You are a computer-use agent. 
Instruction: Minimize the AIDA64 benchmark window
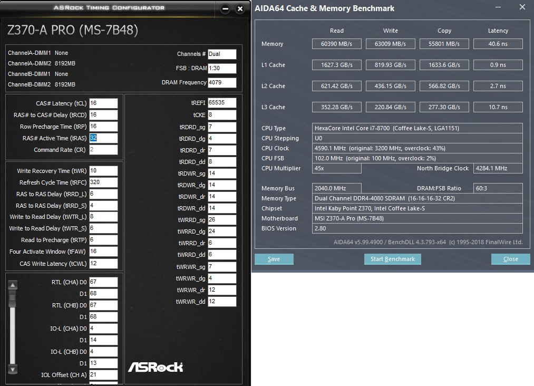[x=498, y=7]
